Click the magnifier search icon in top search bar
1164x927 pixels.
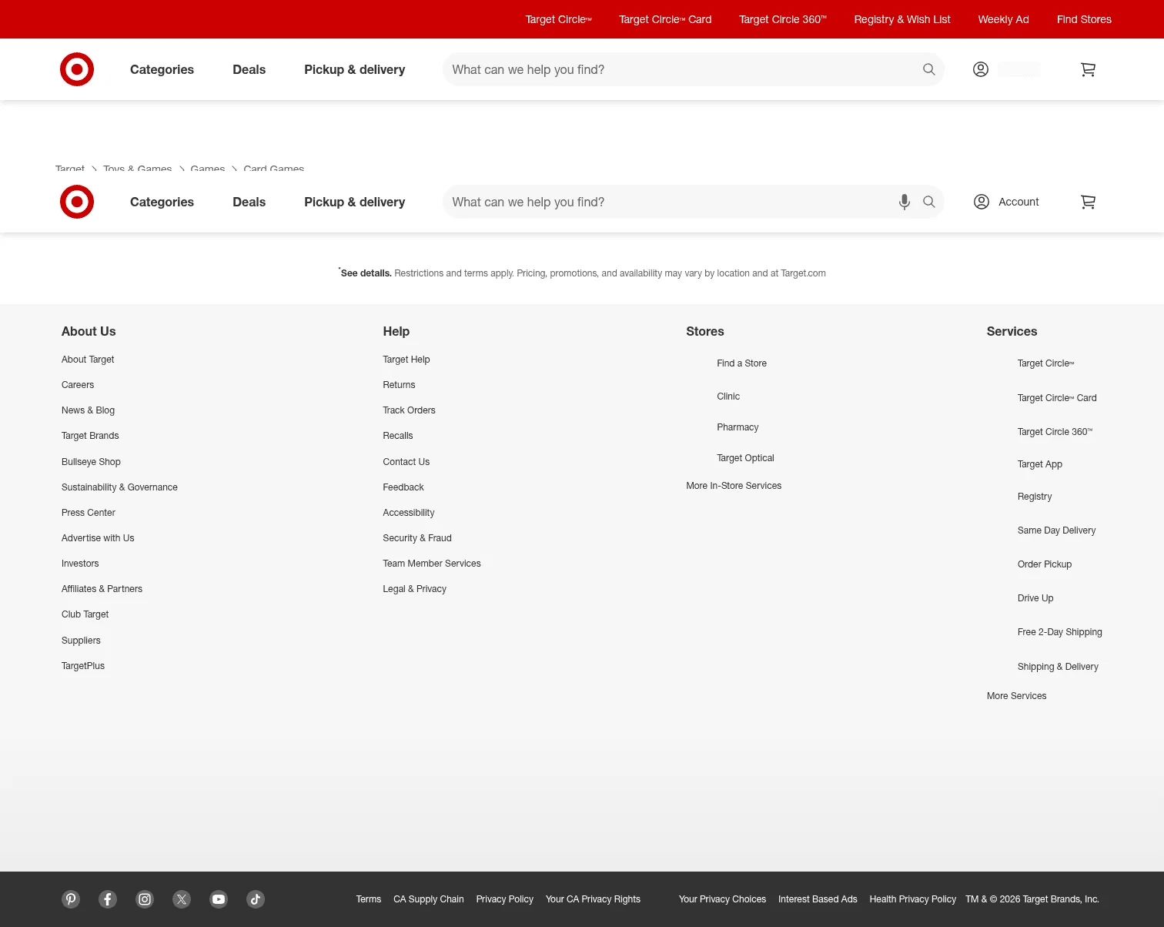pos(929,69)
